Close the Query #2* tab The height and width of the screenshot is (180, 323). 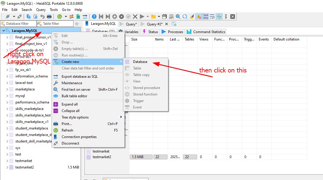coord(167,24)
